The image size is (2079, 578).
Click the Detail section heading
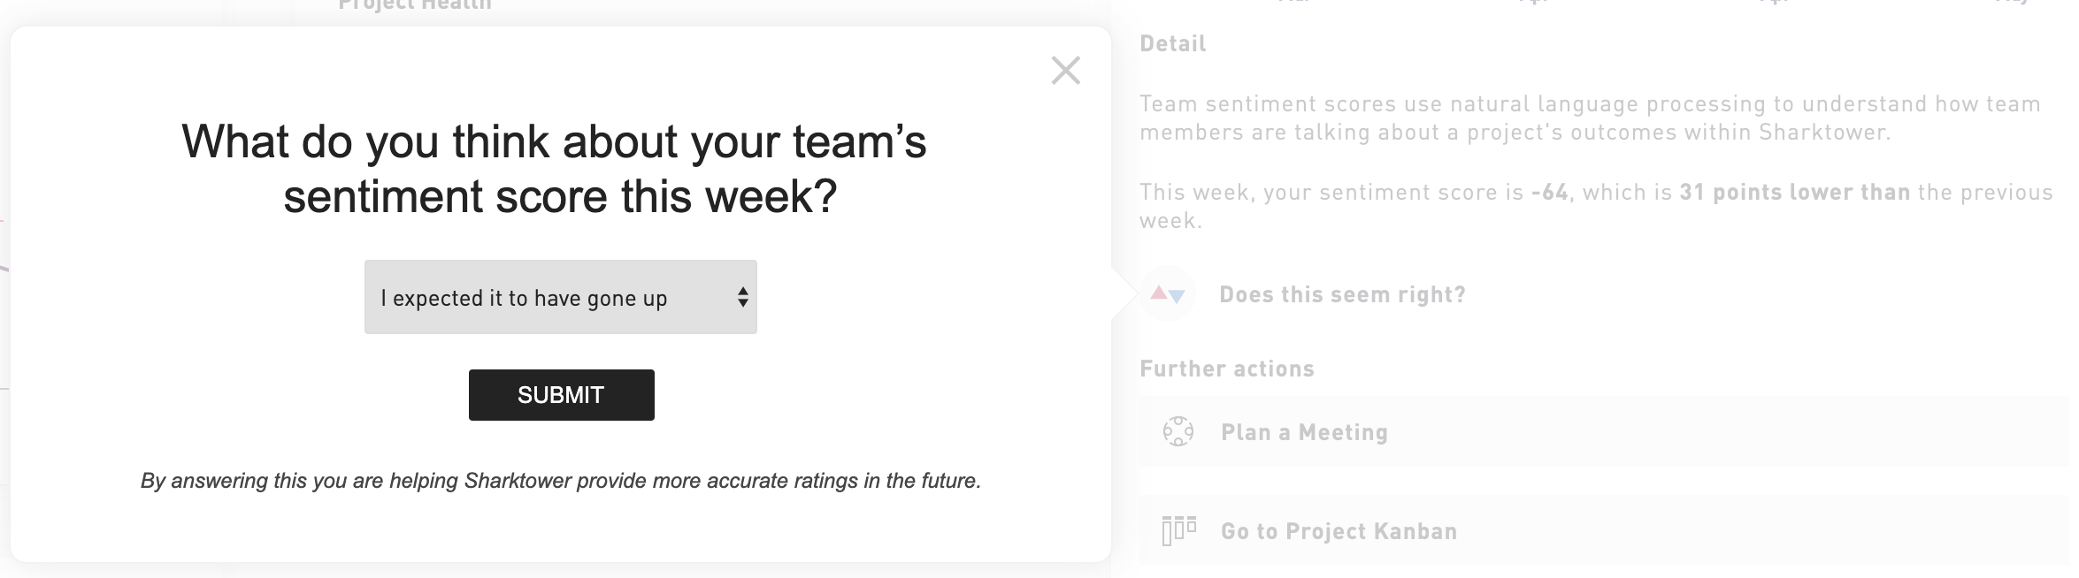(x=1172, y=43)
